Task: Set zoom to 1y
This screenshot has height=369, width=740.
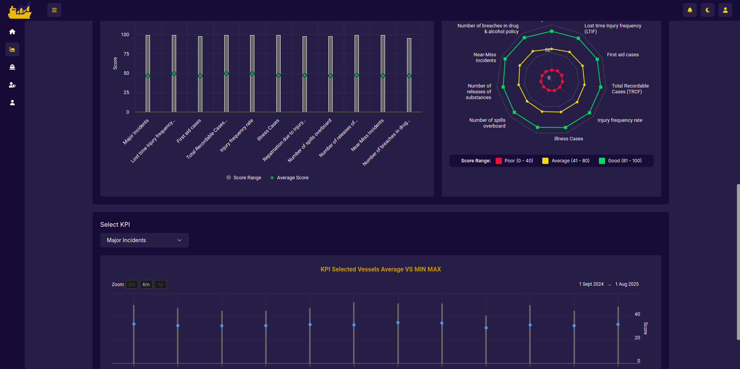Action: point(160,285)
